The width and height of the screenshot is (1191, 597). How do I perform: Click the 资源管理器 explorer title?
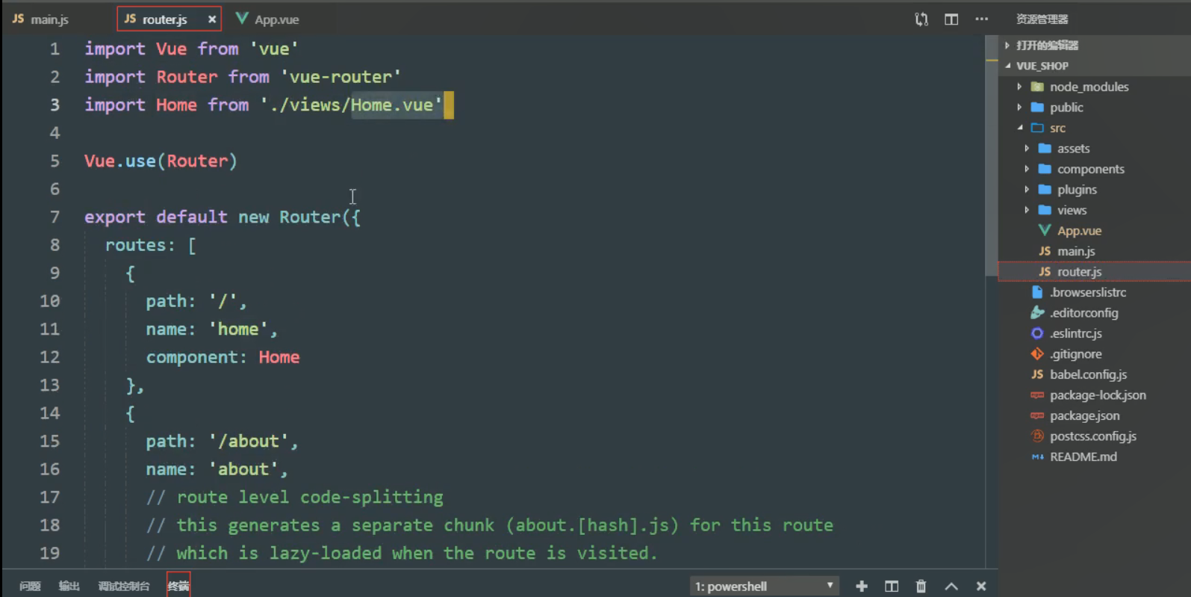click(1042, 19)
